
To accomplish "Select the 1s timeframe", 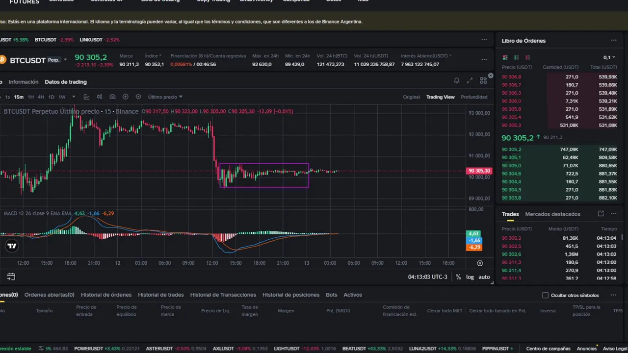I will coord(7,97).
